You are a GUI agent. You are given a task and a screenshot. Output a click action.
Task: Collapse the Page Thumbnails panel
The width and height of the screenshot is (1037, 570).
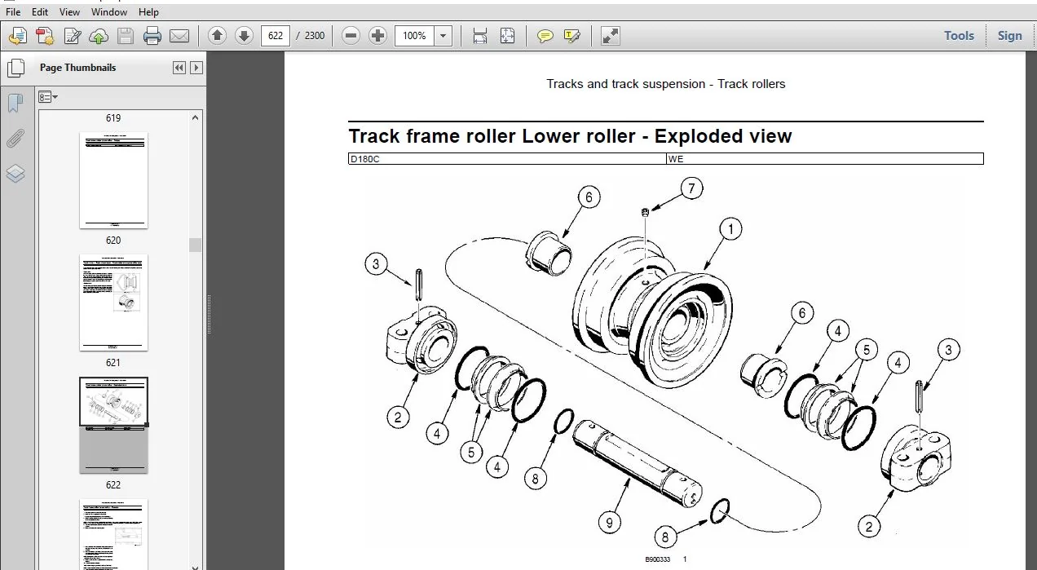[179, 68]
